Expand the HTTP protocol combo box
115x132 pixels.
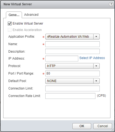[x=72, y=66]
